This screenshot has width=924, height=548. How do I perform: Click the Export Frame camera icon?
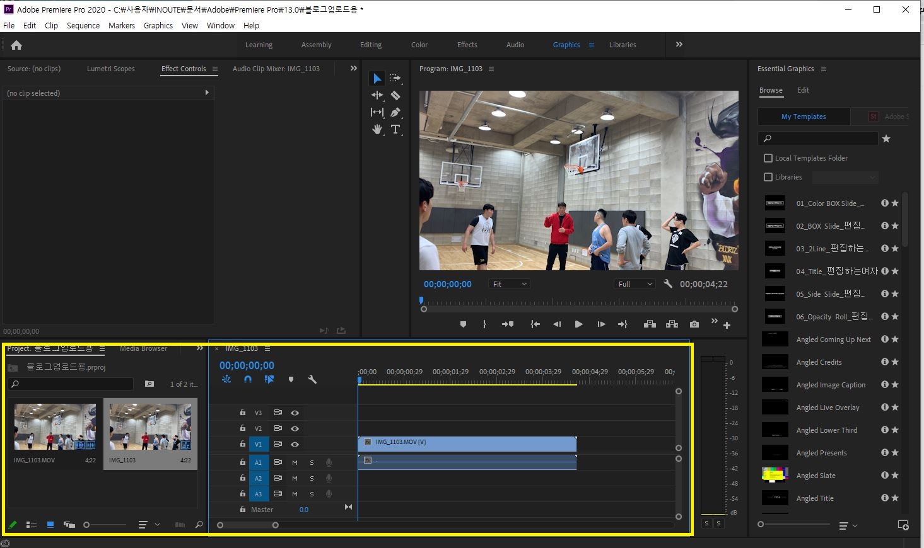(694, 324)
